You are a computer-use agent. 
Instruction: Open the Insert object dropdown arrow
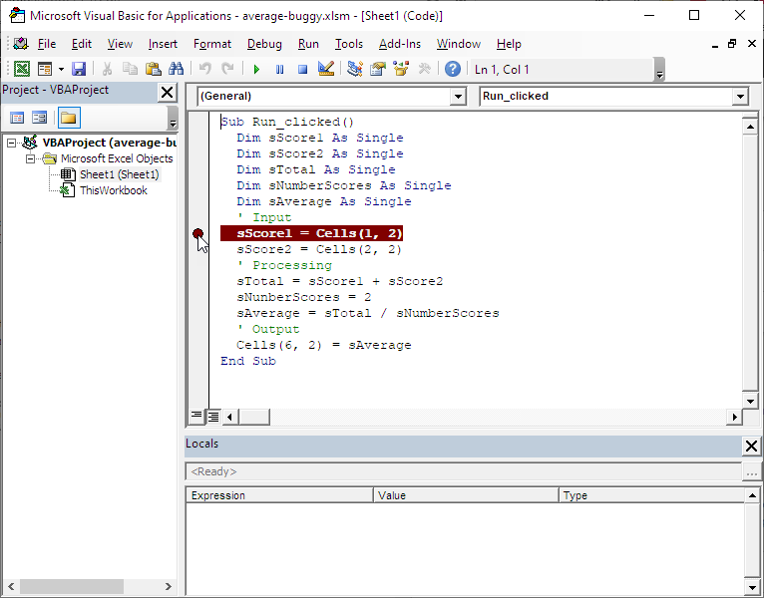[61, 69]
